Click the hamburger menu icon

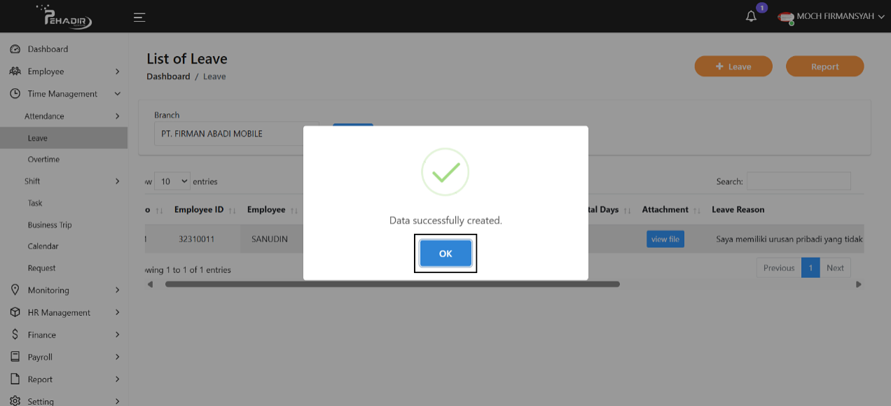[x=139, y=17]
